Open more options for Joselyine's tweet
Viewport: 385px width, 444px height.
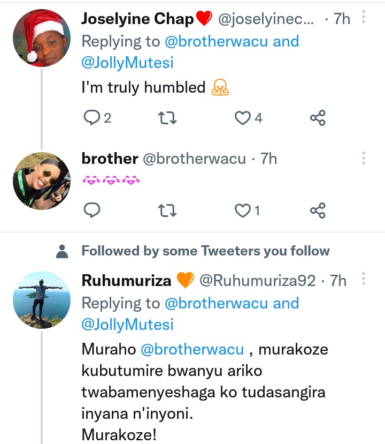[x=363, y=18]
